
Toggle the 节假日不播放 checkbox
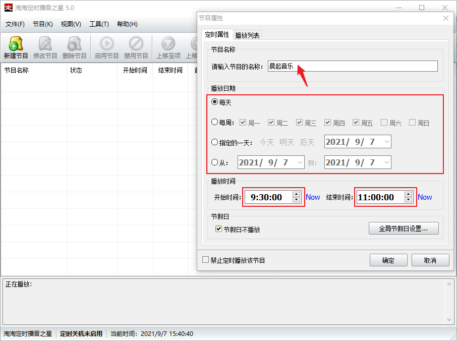point(219,229)
